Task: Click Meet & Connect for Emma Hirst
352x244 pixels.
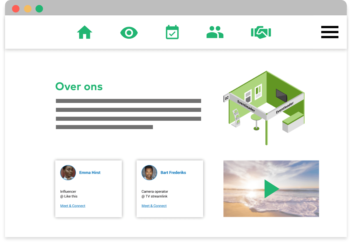Action: [73, 206]
